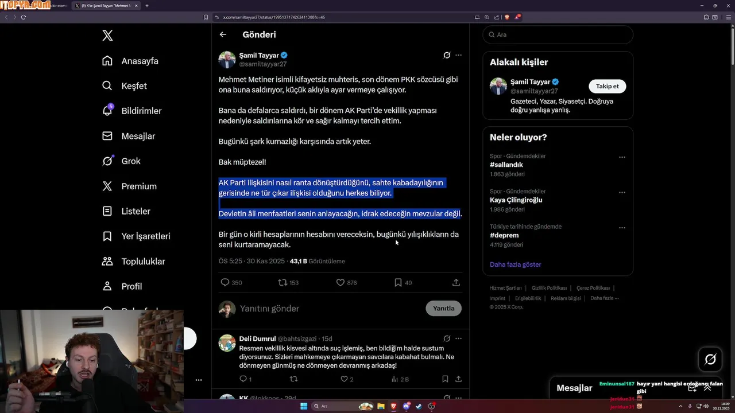
Task: Click Daha fazla göster link
Action: [x=516, y=264]
